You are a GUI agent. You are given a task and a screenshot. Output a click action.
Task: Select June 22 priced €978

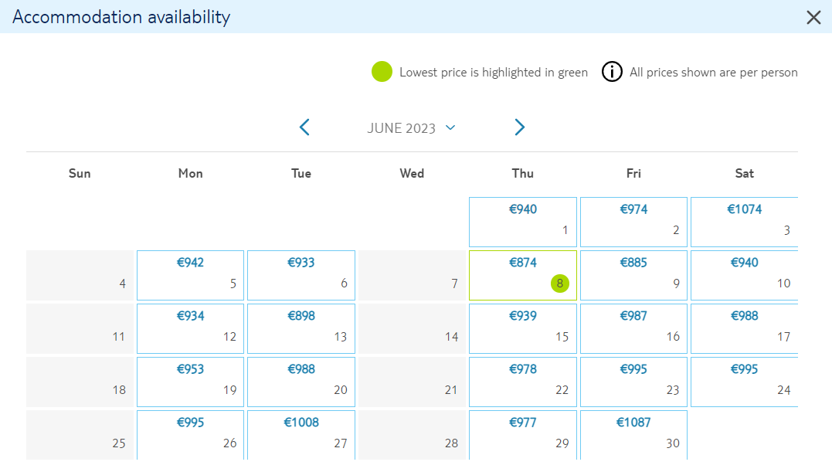pos(523,382)
